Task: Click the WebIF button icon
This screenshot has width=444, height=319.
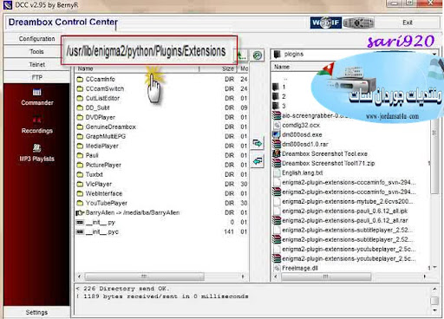Action: click(x=326, y=23)
